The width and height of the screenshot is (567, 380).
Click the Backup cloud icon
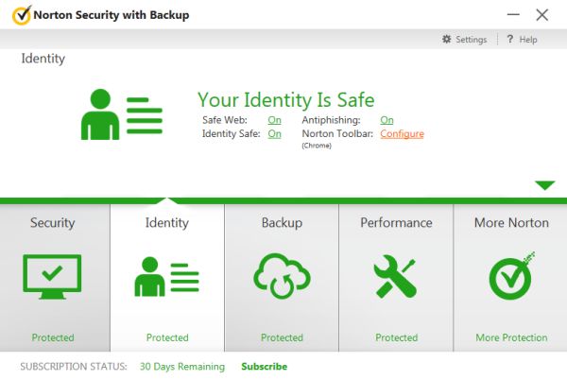282,276
